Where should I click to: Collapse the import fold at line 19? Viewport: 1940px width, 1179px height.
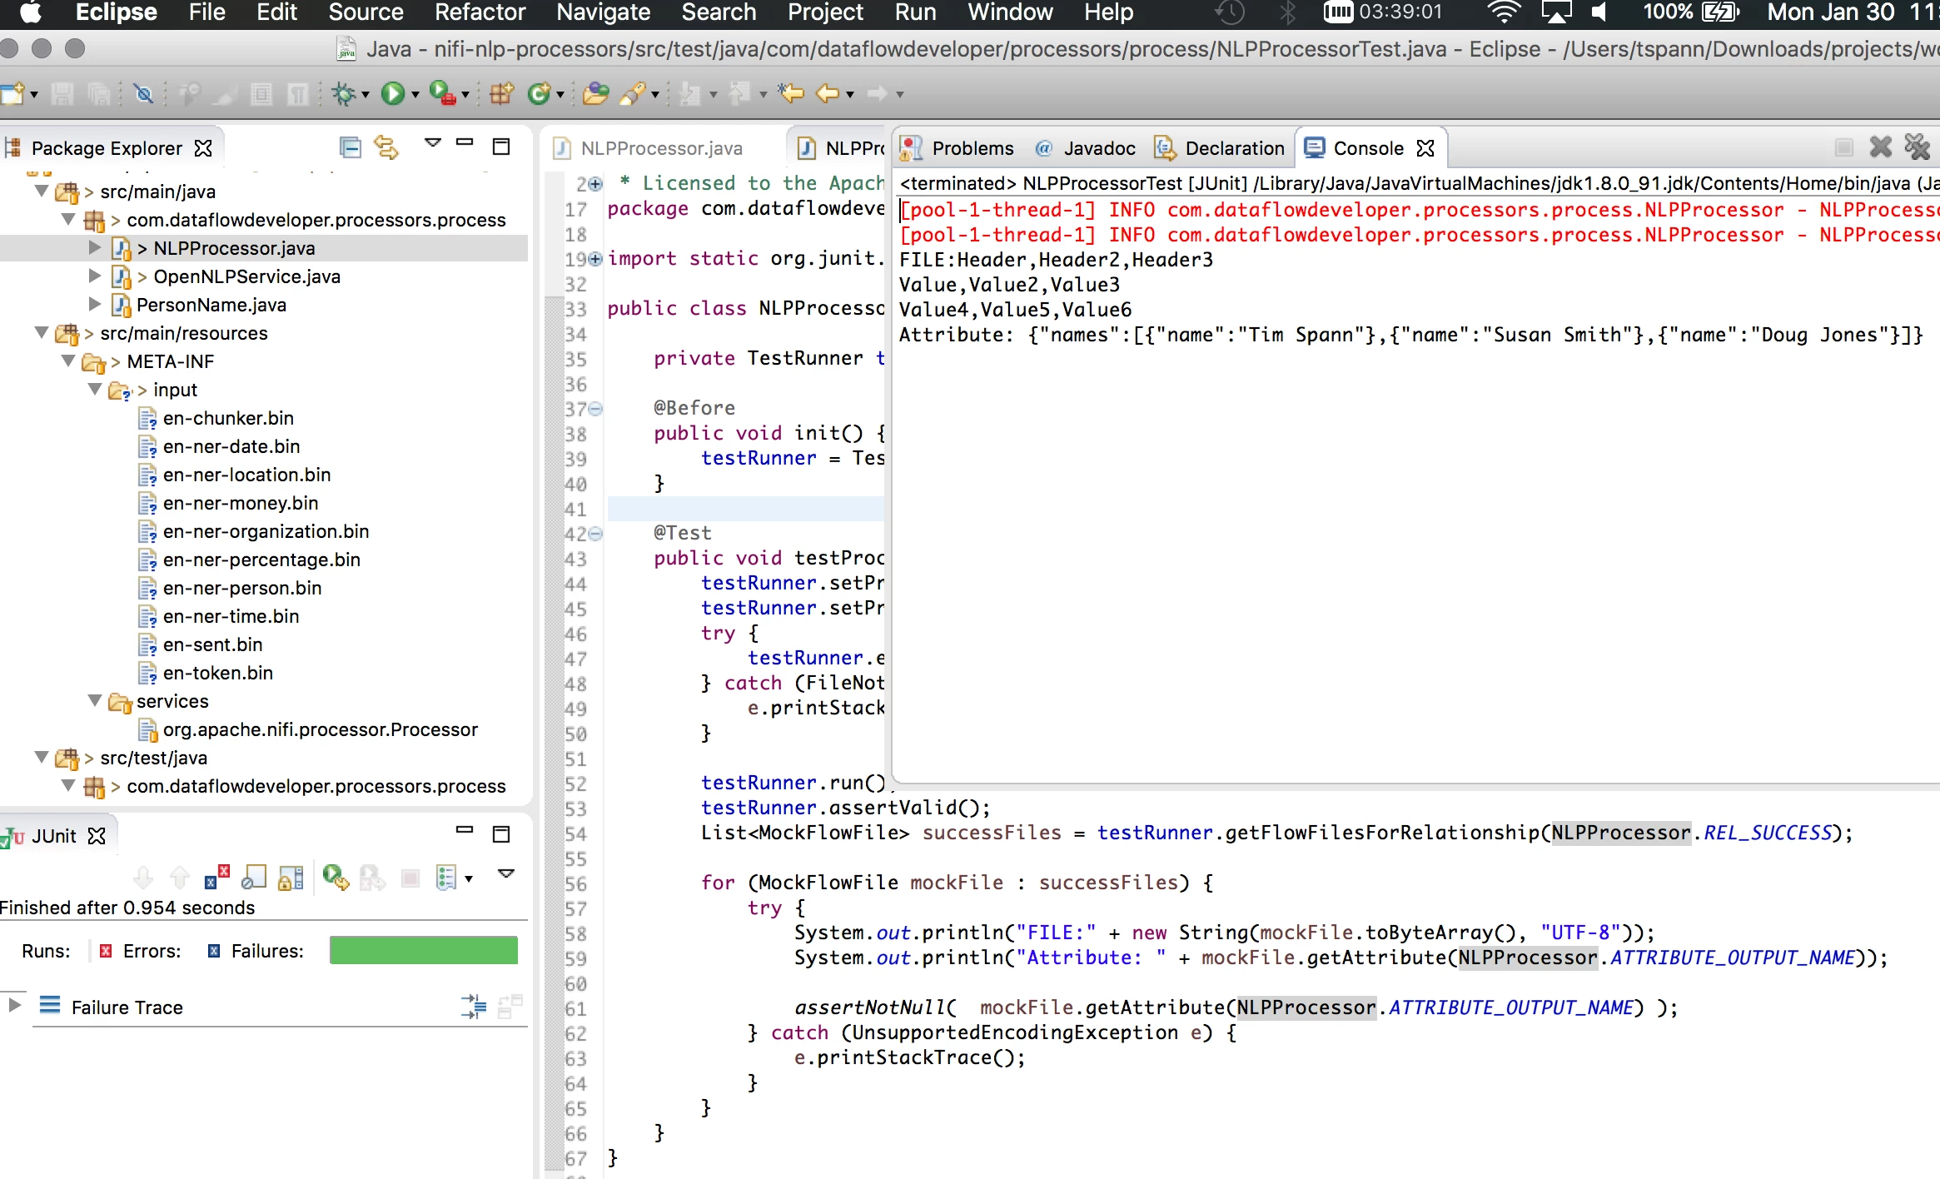(x=595, y=259)
